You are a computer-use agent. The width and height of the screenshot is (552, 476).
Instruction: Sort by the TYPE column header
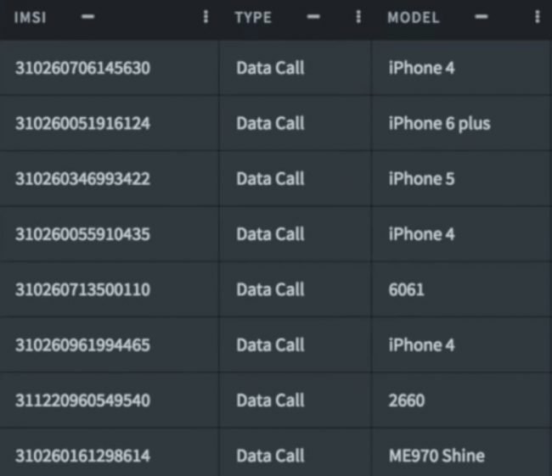point(253,18)
